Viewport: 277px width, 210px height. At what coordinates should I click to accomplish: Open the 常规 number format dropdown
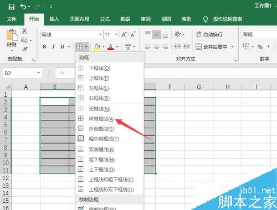(x=259, y=34)
